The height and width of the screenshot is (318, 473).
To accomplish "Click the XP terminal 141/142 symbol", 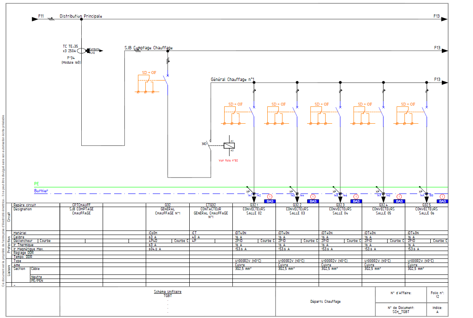I will tap(253, 193).
